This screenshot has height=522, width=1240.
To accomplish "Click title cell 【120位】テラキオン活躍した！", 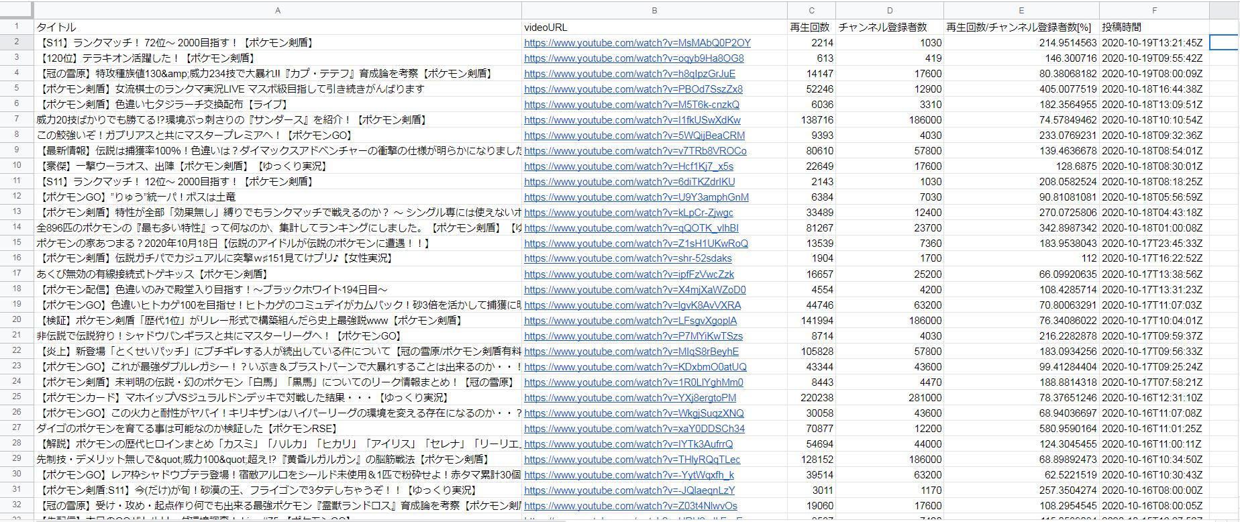I will pyautogui.click(x=278, y=58).
